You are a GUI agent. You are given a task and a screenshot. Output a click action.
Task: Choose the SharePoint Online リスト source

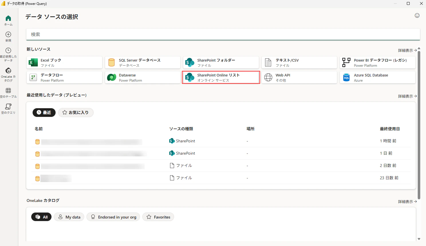[221, 77]
